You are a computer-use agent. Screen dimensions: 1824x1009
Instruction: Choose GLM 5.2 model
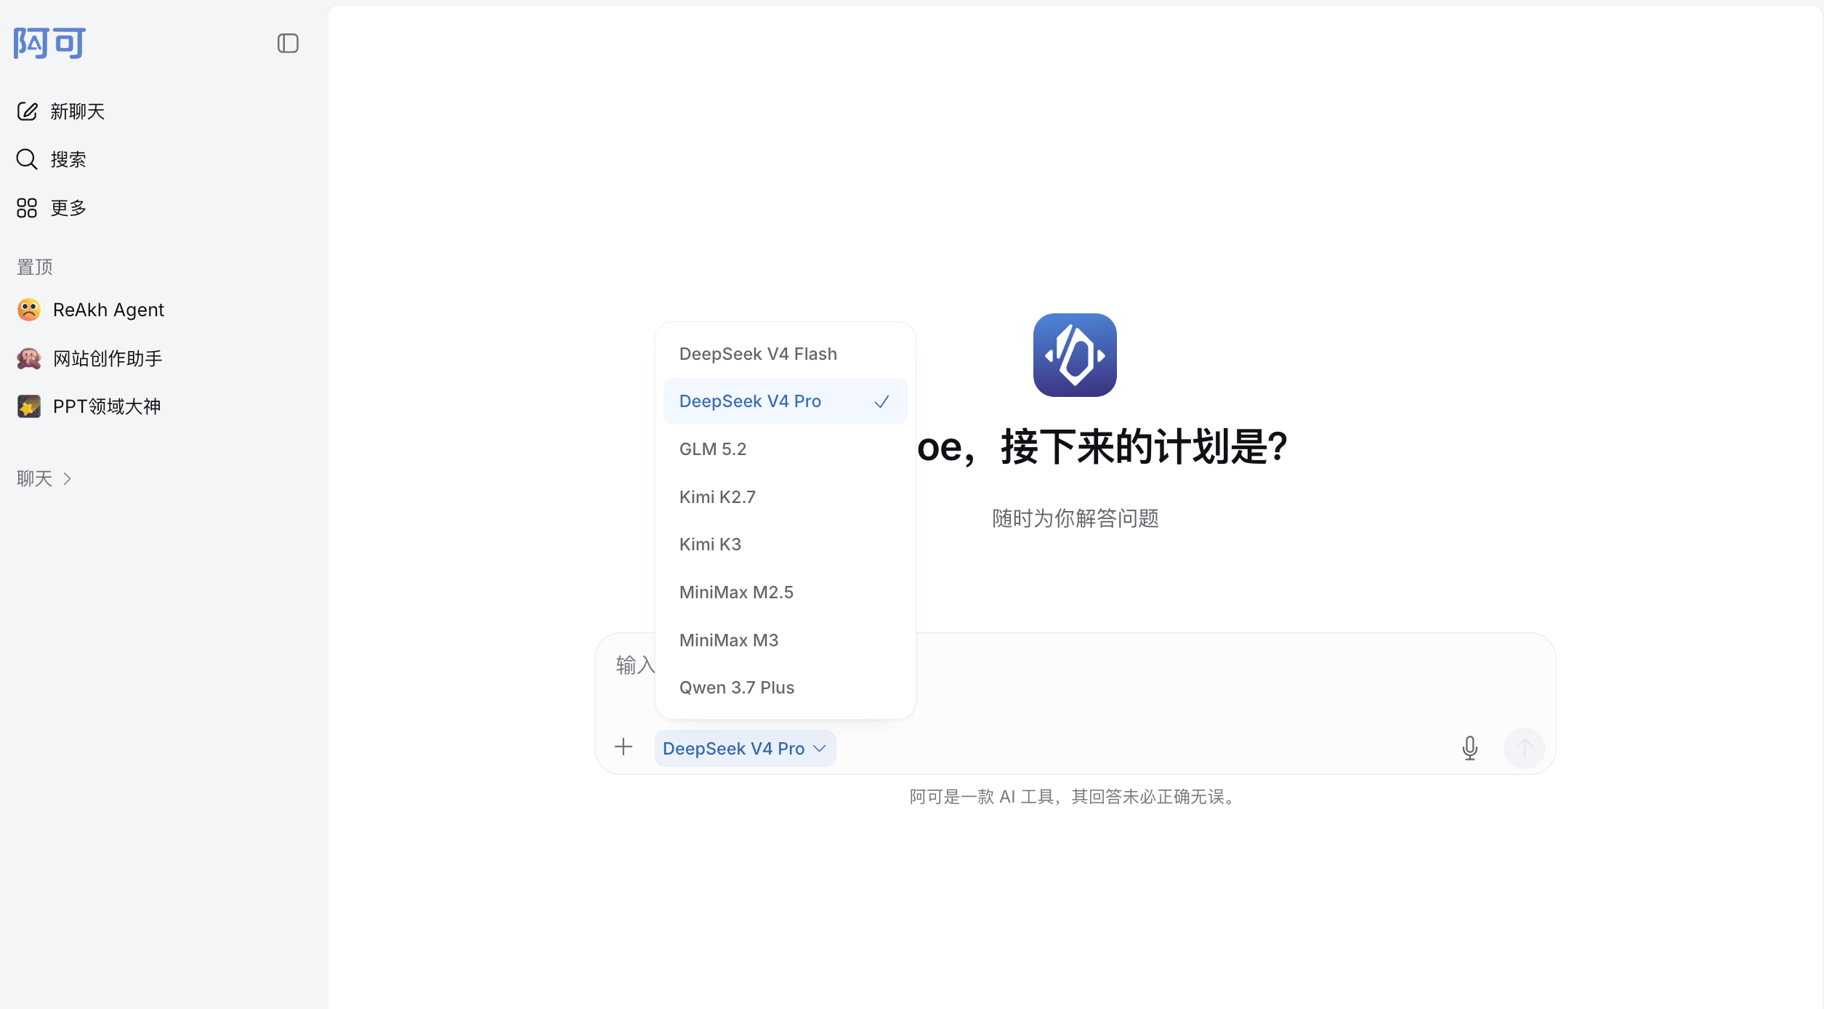pos(786,449)
